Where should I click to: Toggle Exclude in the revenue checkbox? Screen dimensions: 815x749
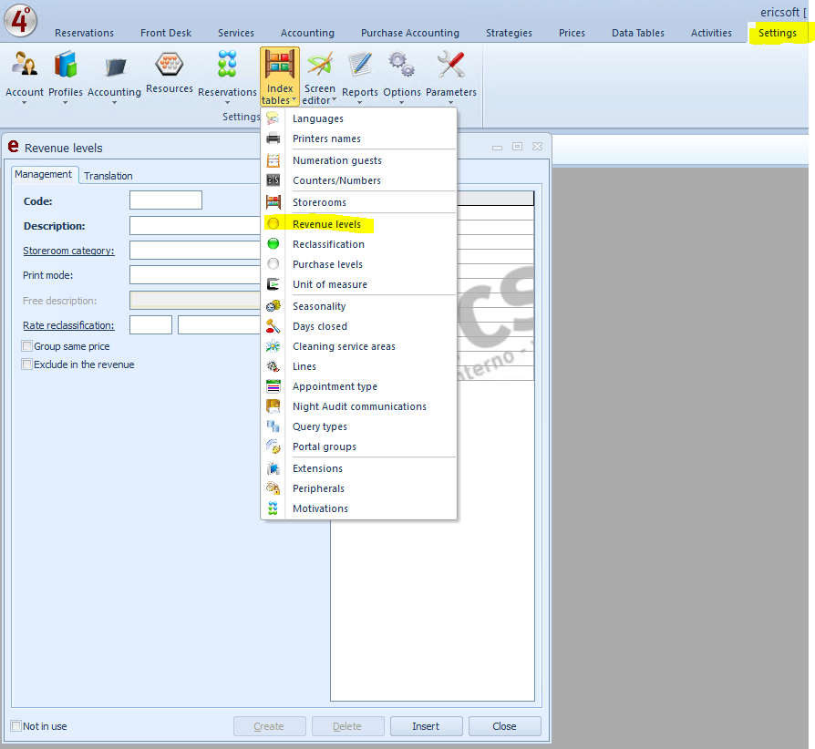[x=27, y=364]
